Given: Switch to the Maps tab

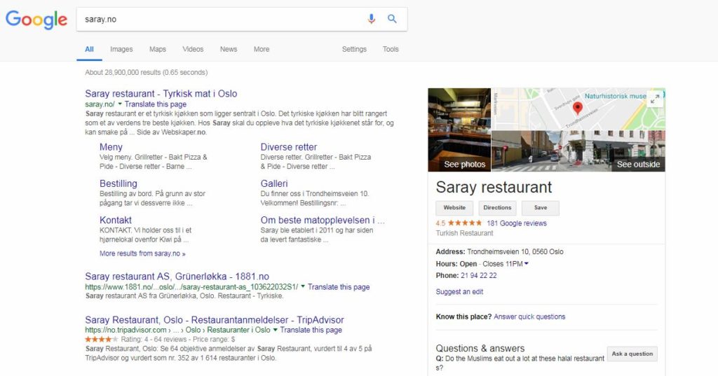Looking at the screenshot, I should pyautogui.click(x=158, y=50).
